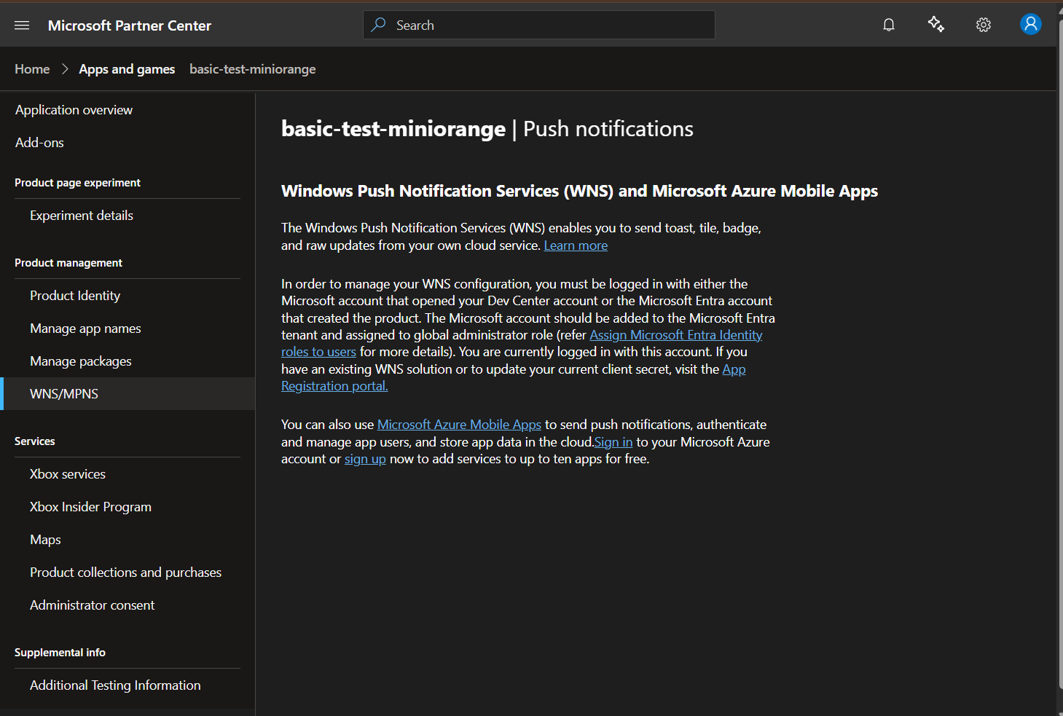Open Additional Testing Information
Viewport: 1063px width, 716px height.
click(x=115, y=685)
